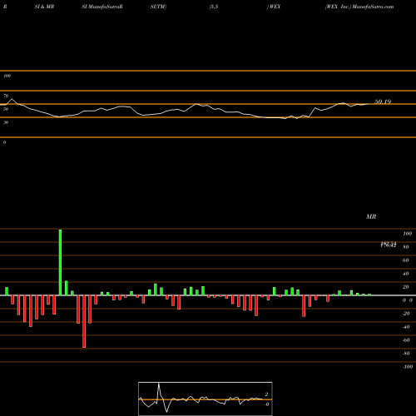Click the MR axis label 40

click(406, 274)
